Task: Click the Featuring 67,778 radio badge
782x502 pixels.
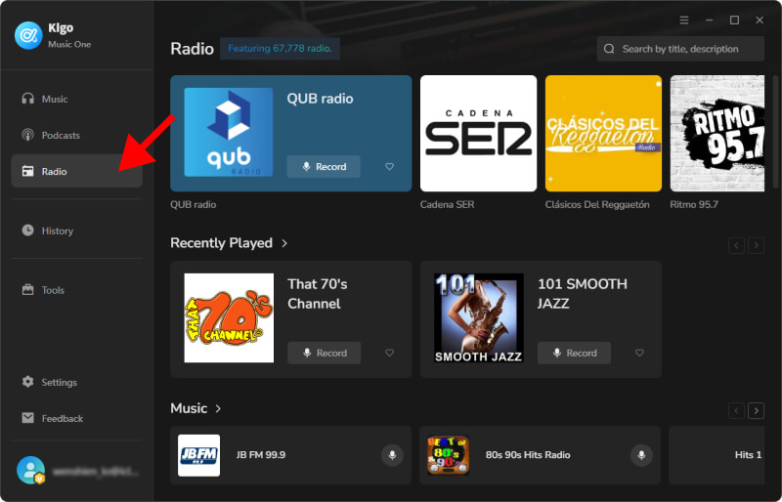Action: (280, 49)
